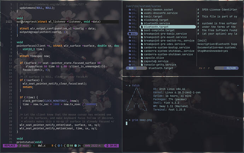Click the clock icon next to 10:01
The width and height of the screenshot is (244, 153).
pos(107,146)
